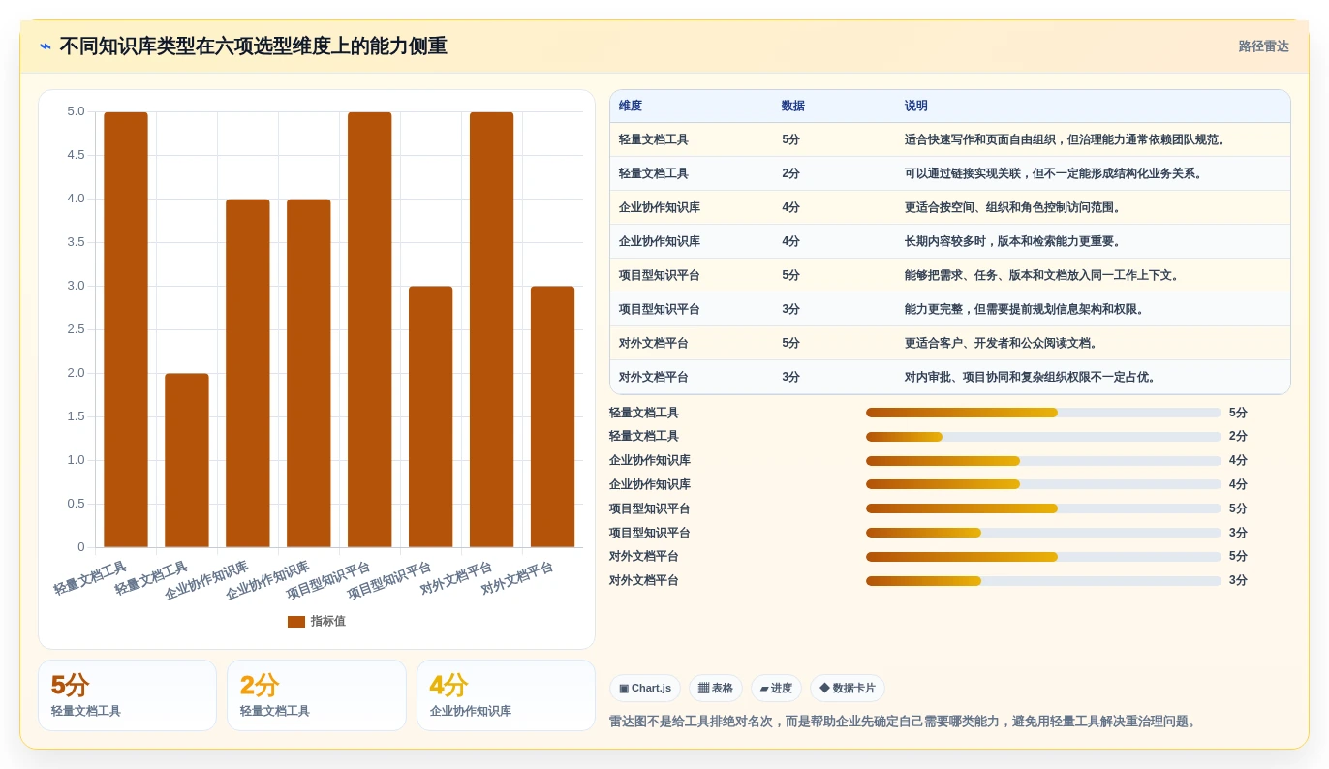
Task: Select the 数据卡片 tag chip
Action: click(848, 689)
